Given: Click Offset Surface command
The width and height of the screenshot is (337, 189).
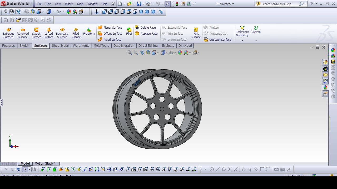Looking at the screenshot, I should (110, 34).
